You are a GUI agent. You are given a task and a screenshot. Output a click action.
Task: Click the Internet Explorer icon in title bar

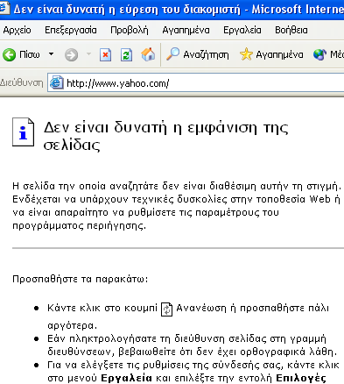point(4,9)
